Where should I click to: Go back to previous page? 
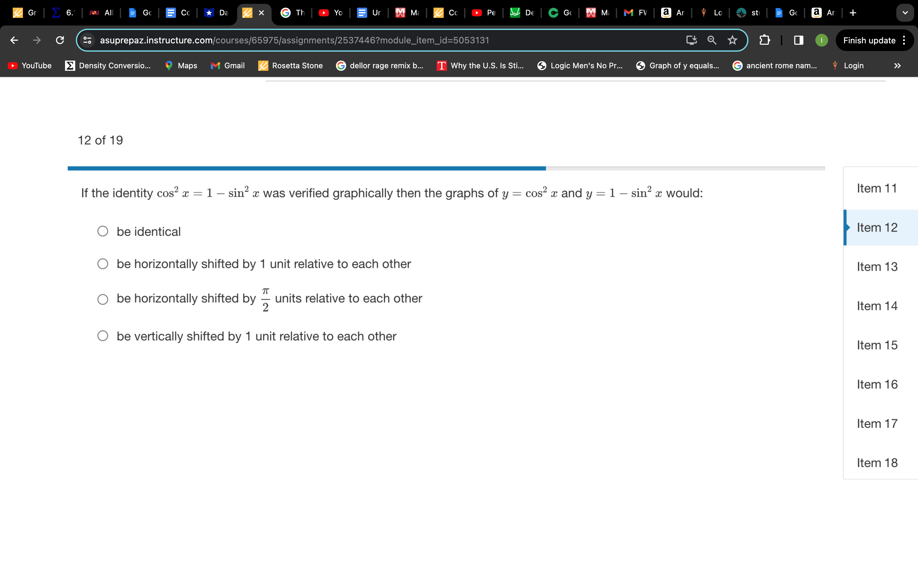click(x=14, y=40)
